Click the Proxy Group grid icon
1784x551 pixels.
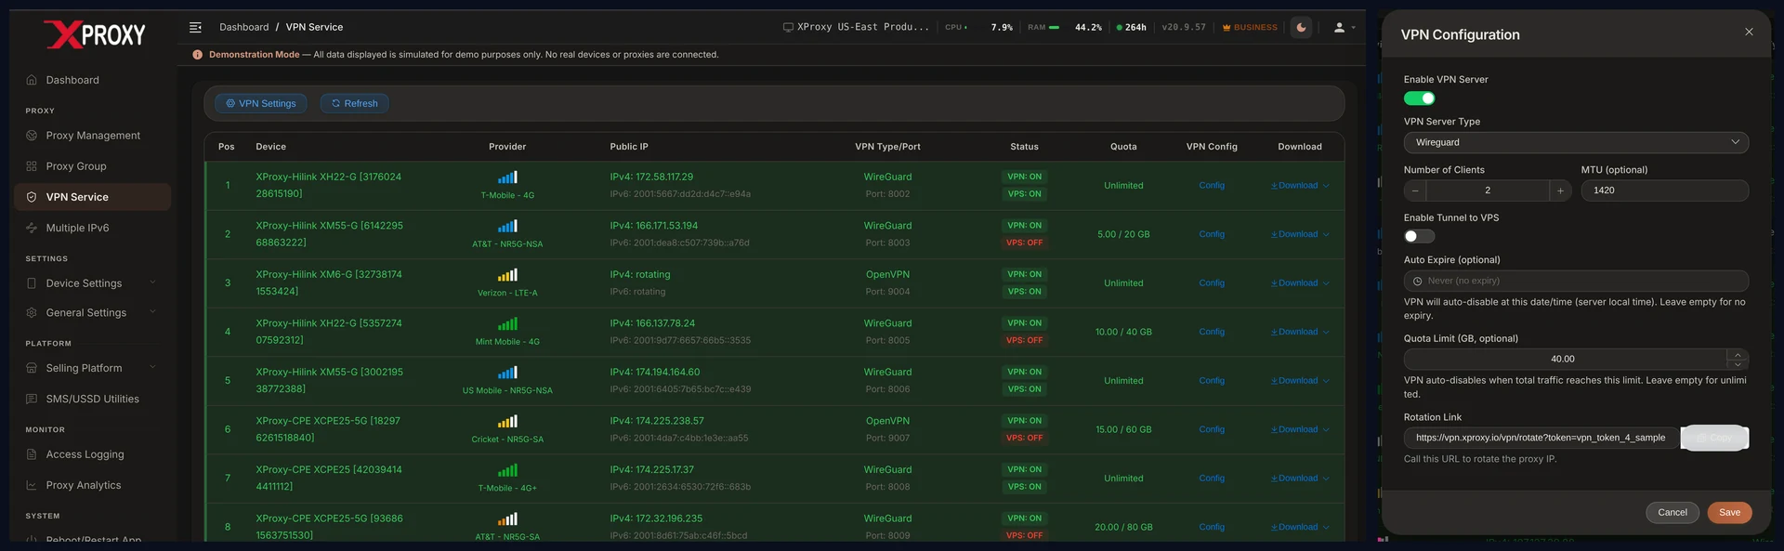coord(32,166)
